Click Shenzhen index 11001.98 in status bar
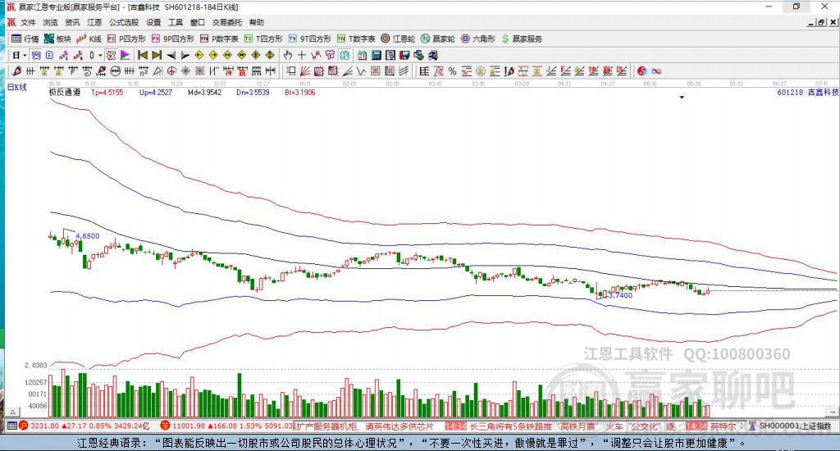 tap(189, 426)
